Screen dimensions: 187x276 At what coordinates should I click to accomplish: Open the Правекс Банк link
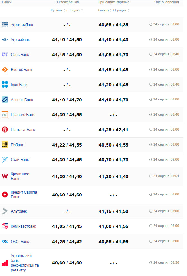click(x=23, y=115)
